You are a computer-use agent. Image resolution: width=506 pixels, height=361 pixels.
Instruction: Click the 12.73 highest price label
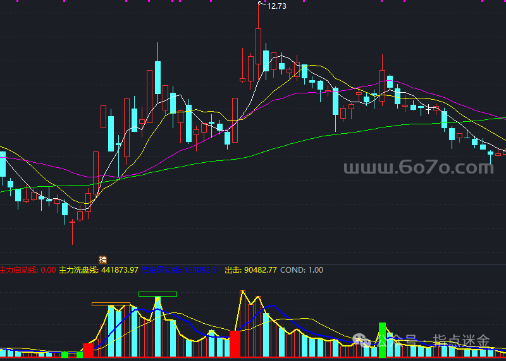tap(277, 6)
